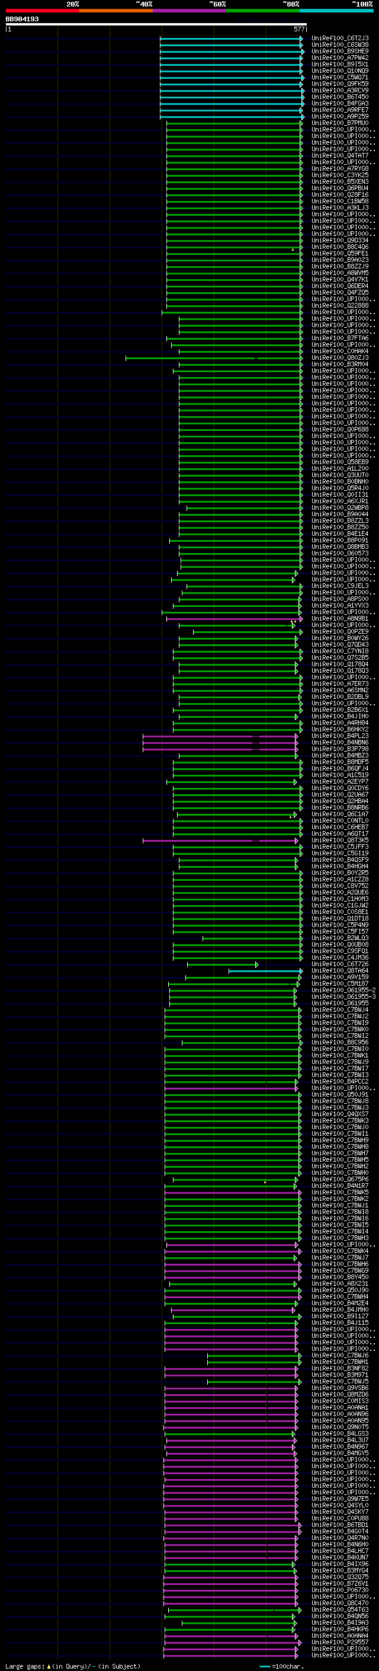This screenshot has width=379, height=1671.
Task: Click the white query sequence bar
Action: [156, 25]
